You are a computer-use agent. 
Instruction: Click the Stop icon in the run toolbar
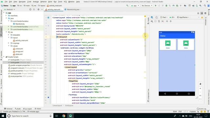click(x=181, y=6)
